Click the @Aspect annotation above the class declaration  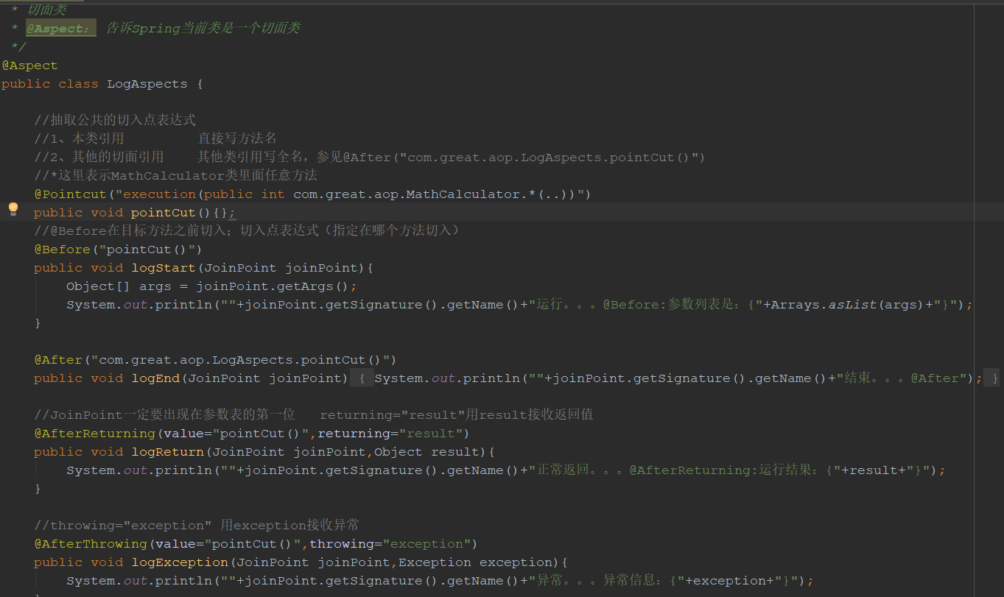click(x=29, y=66)
